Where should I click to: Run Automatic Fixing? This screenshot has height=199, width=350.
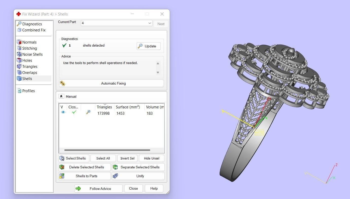111,83
